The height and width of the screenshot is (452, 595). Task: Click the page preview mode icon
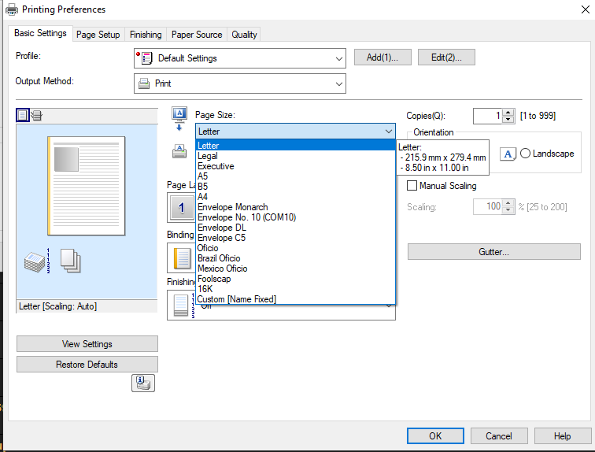(x=22, y=115)
